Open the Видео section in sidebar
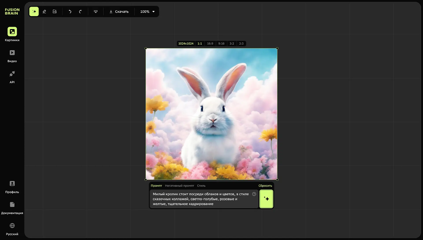Screen dimensions: 423x240 pyautogui.click(x=12, y=56)
